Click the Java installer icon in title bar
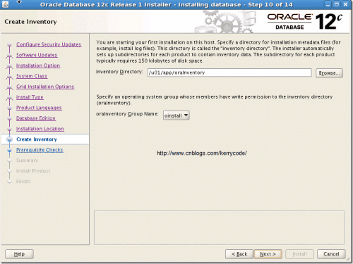 pos(5,4)
